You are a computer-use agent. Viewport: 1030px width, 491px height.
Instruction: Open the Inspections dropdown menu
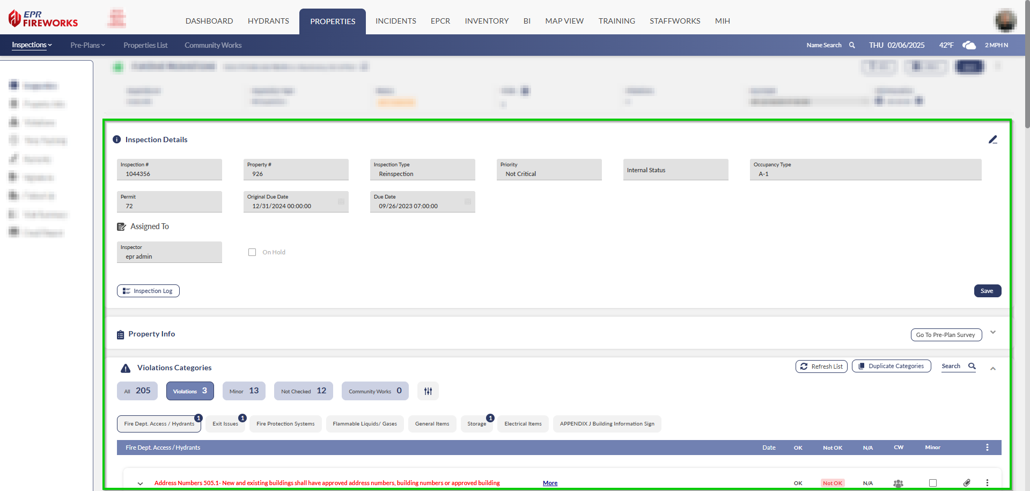(32, 45)
